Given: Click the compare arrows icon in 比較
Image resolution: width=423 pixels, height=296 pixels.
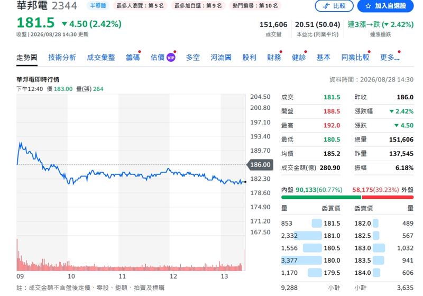Looking at the screenshot, I should [327, 6].
